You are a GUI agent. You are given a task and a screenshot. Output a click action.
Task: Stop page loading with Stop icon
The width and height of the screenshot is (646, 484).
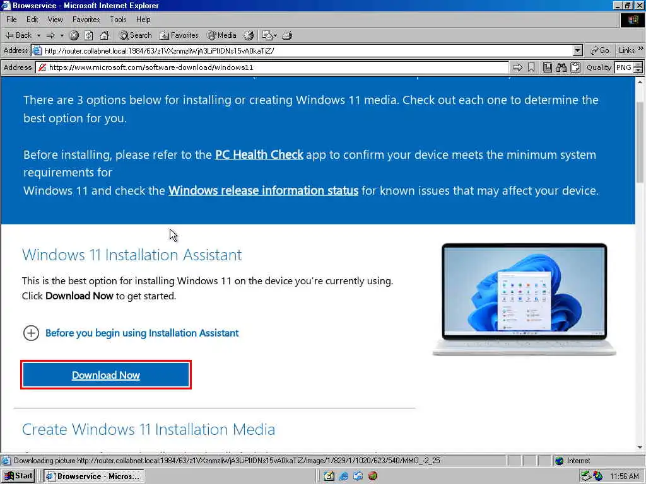pos(74,35)
